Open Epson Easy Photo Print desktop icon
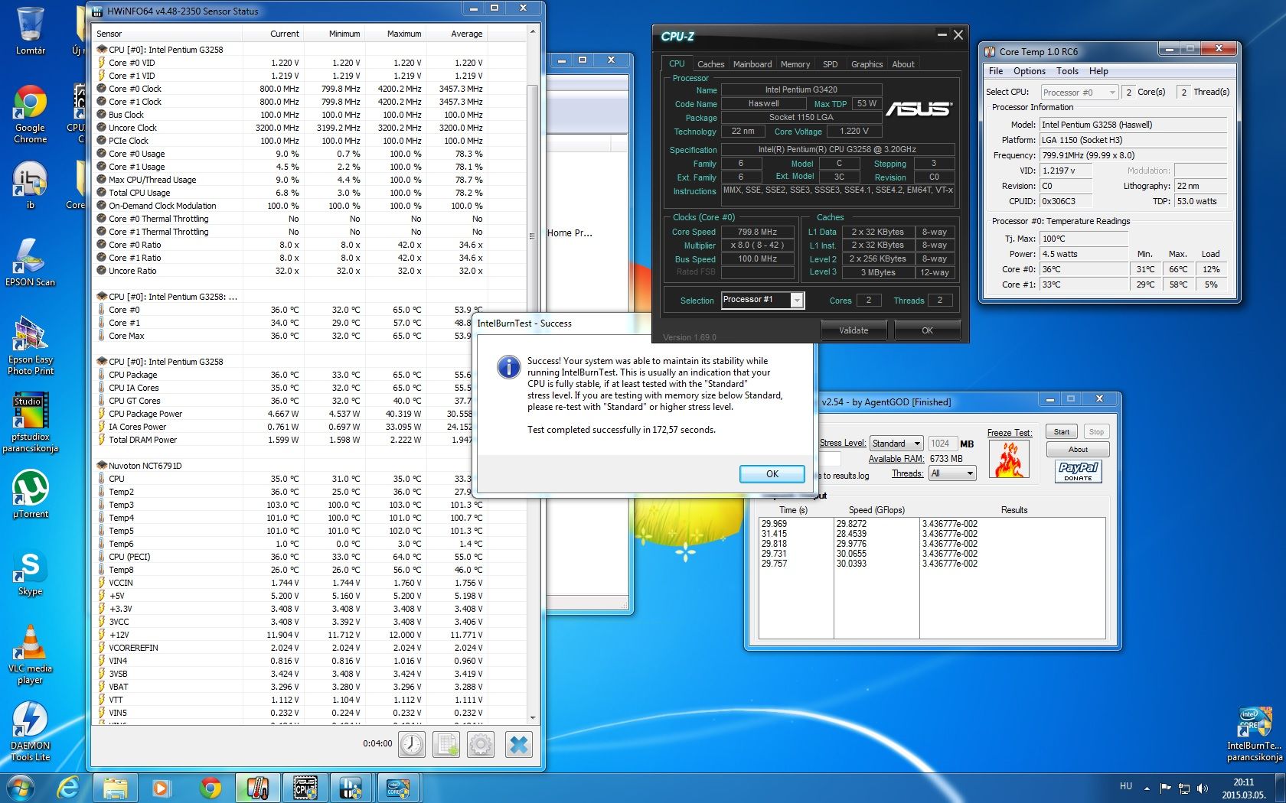 (x=31, y=346)
